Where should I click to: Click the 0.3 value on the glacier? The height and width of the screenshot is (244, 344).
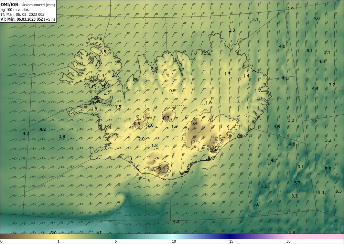[166, 118]
